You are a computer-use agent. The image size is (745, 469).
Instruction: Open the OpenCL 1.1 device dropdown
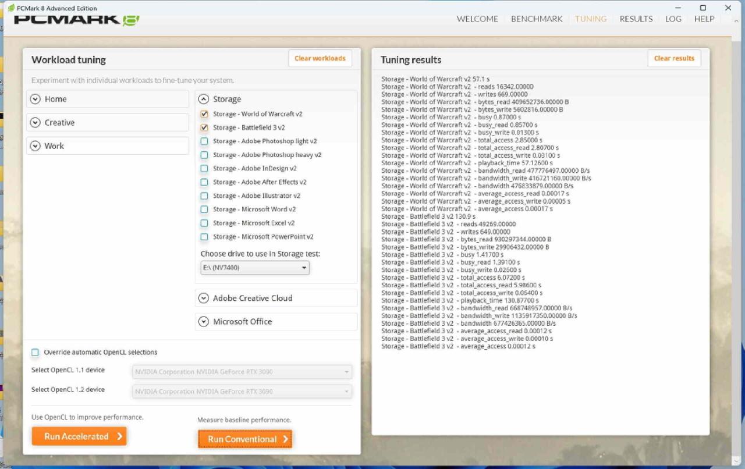242,372
